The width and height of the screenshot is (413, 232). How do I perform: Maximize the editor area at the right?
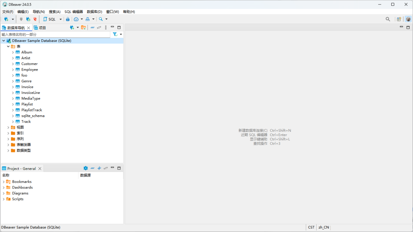click(x=408, y=27)
